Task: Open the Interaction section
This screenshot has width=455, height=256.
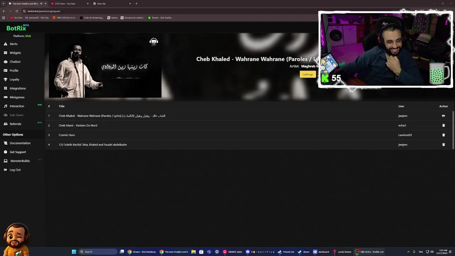Action: point(14,106)
